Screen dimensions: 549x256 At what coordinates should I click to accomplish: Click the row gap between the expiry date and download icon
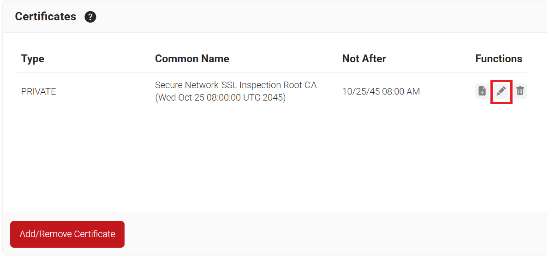(448, 91)
